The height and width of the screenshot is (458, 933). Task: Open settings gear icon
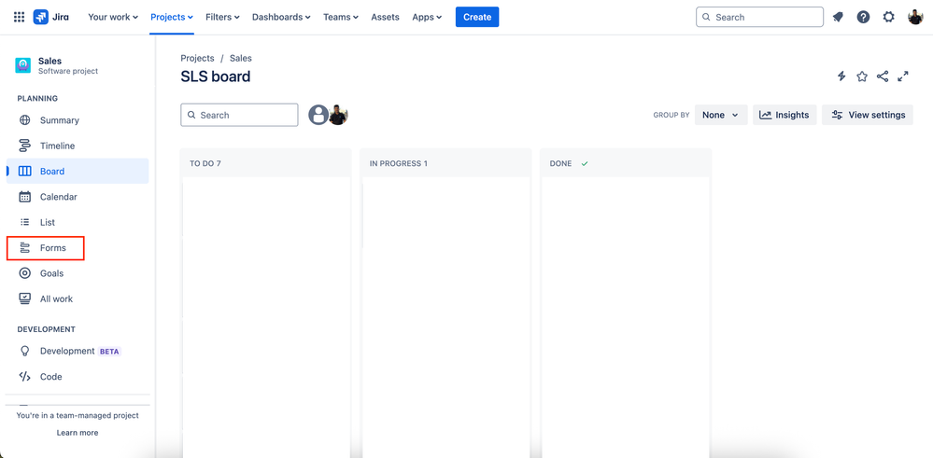[888, 17]
